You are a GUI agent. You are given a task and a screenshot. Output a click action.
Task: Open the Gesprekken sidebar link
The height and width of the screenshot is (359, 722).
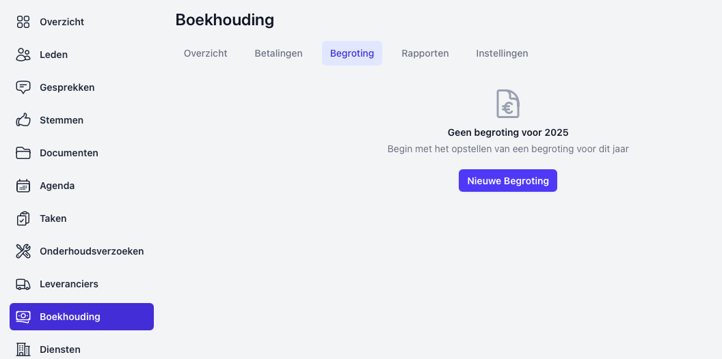pyautogui.click(x=67, y=87)
